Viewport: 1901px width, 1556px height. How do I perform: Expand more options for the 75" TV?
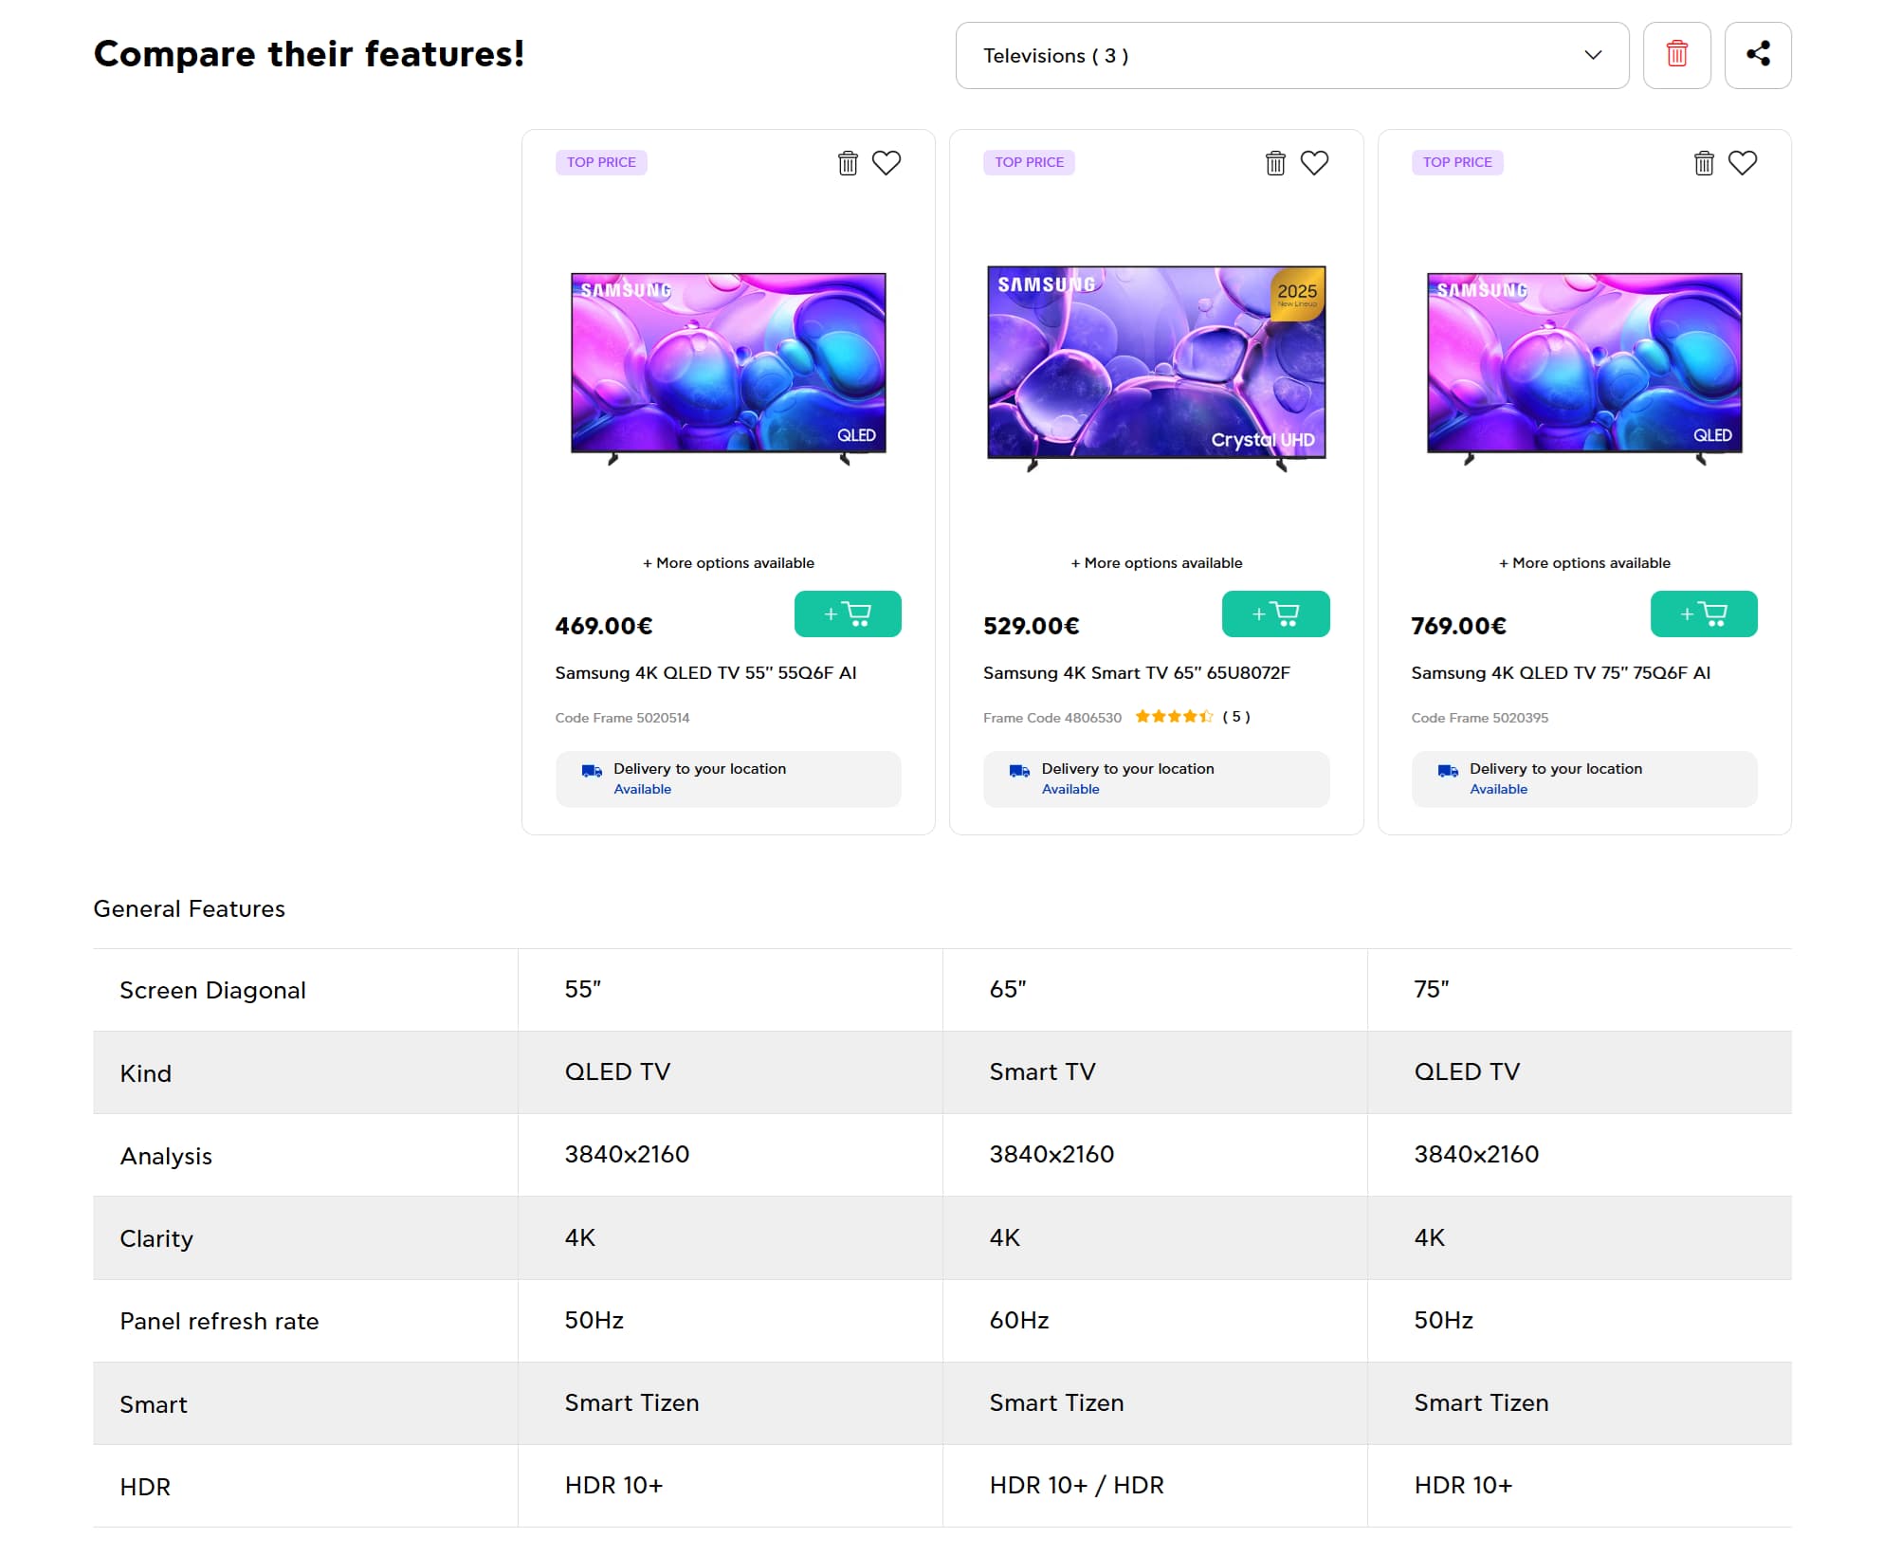tap(1583, 562)
